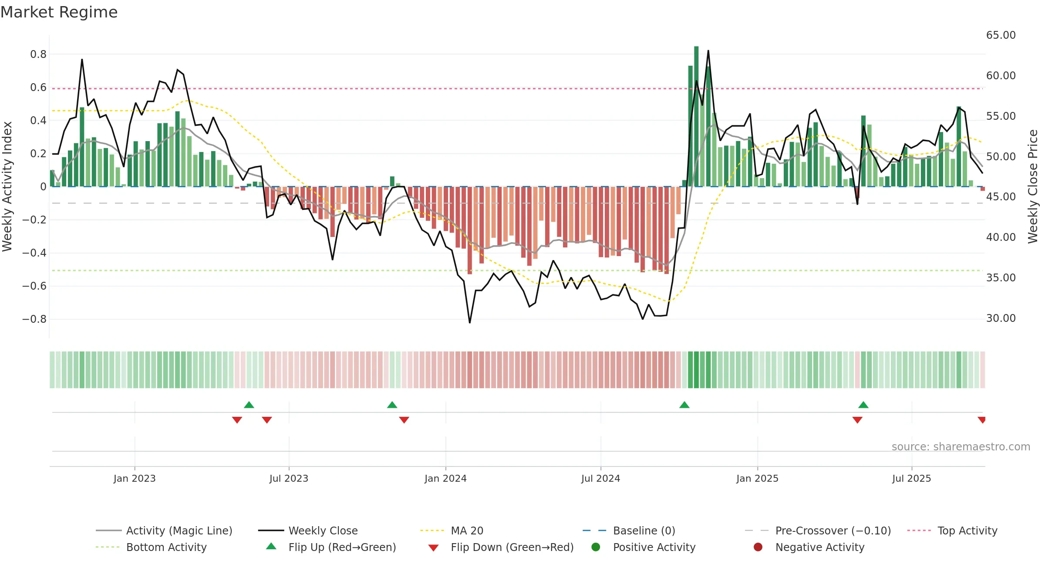
Task: Click the 45.00 price axis label
Action: (1001, 197)
